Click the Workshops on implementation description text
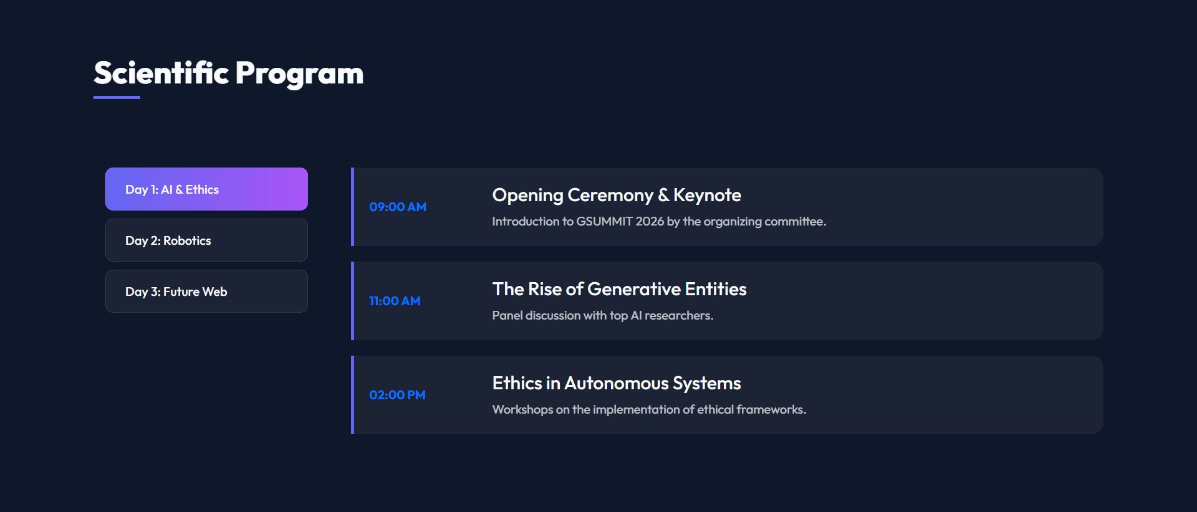The image size is (1197, 512). [x=648, y=410]
